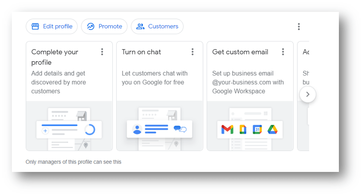363x196 pixels.
Task: Click the chat bubbles icon in illustration
Action: [x=180, y=129]
